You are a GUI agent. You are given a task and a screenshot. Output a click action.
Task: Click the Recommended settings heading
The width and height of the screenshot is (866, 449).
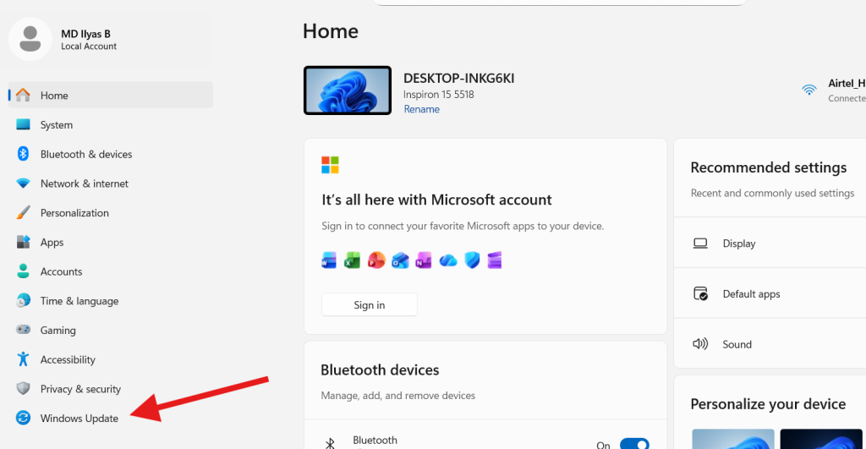click(768, 167)
